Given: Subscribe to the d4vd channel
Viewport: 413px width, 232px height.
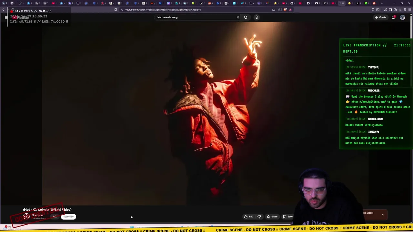Looking at the screenshot, I should [68, 217].
